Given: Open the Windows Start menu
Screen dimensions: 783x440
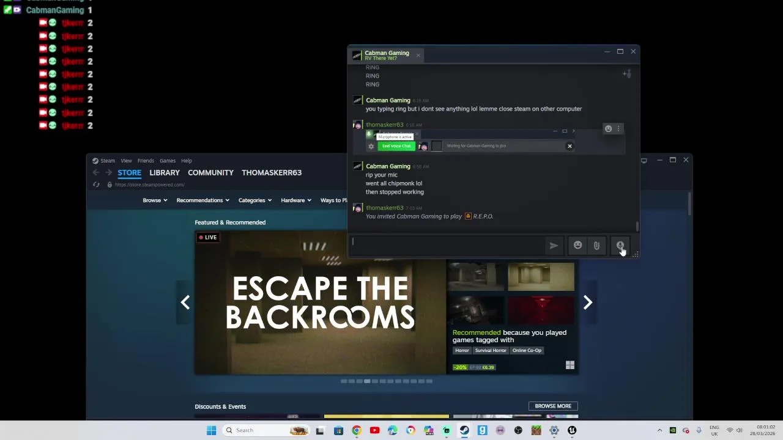Looking at the screenshot, I should point(211,430).
